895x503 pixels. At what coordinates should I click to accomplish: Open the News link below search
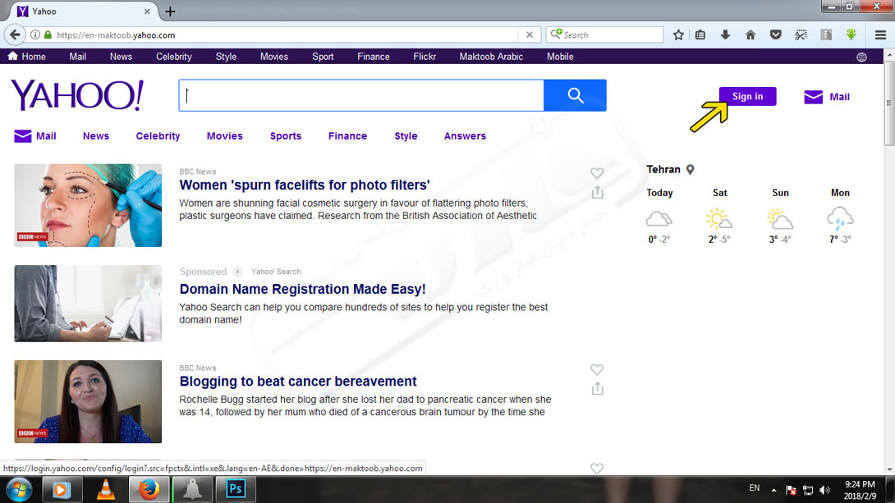click(x=95, y=135)
